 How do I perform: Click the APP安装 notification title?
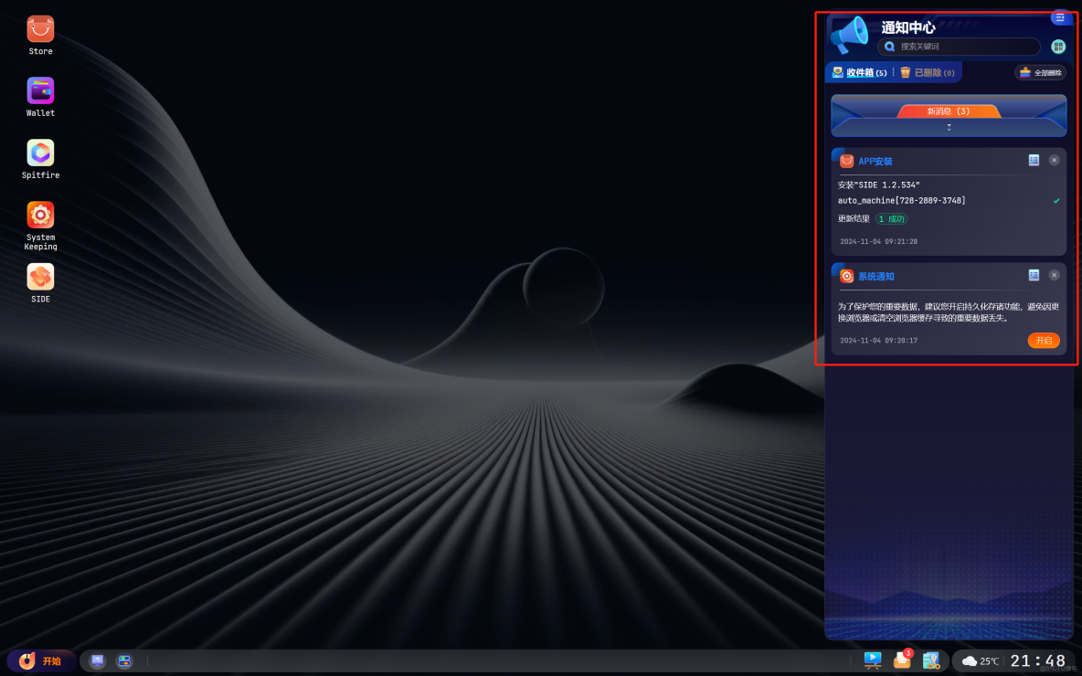coord(875,162)
